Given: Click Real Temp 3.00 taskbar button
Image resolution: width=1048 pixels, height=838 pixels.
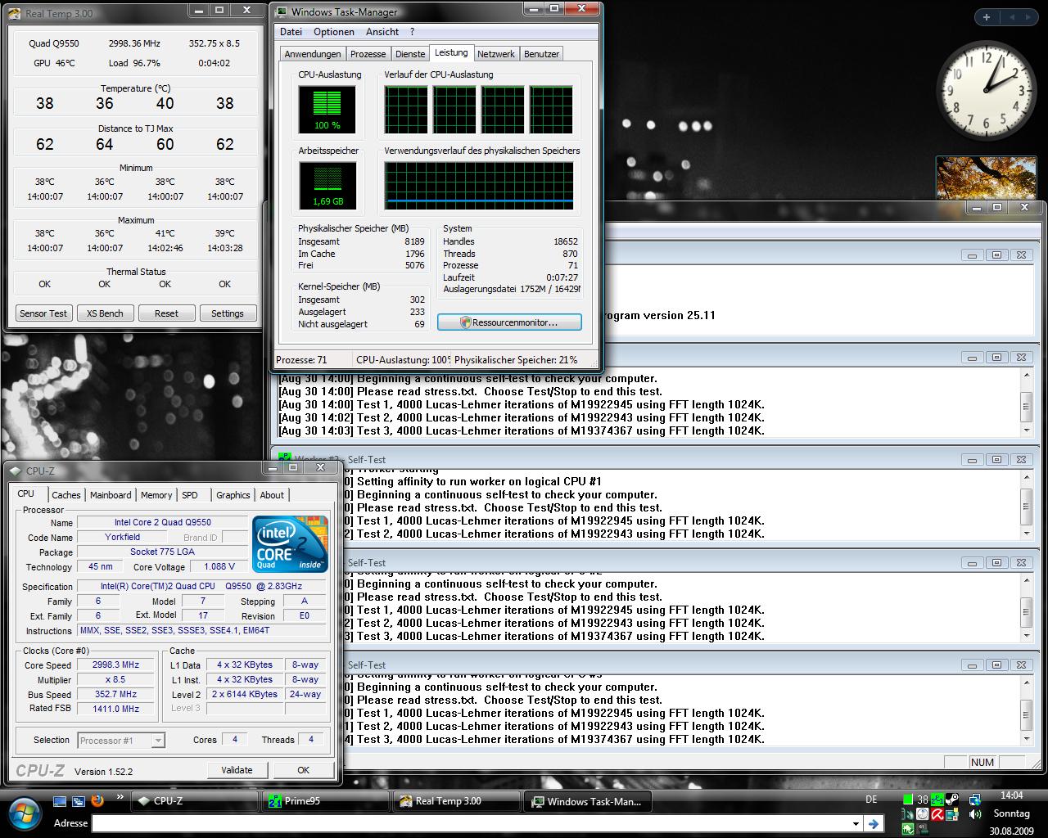Looking at the screenshot, I should 455,801.
